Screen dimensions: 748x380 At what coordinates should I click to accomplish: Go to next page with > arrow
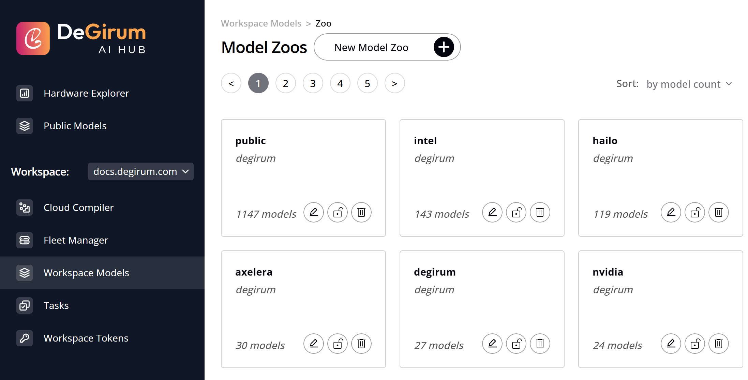pos(394,83)
